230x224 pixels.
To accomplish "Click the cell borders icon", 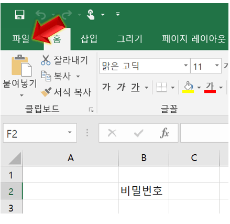I will [x=161, y=87].
